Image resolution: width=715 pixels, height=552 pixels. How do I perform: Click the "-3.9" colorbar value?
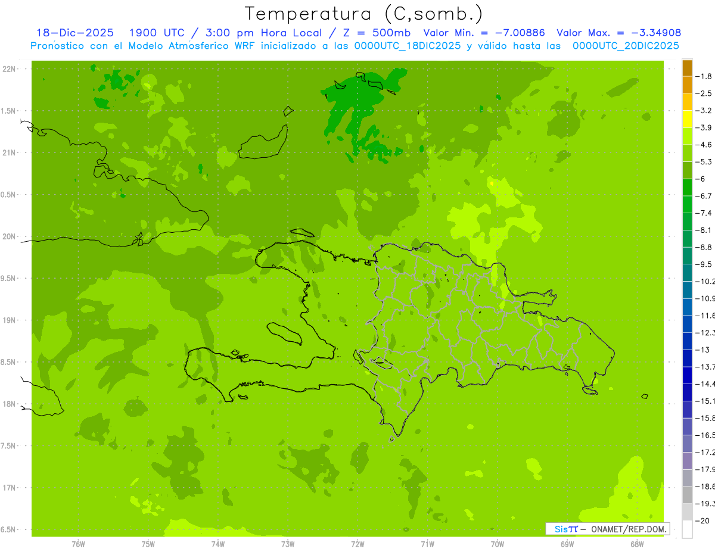coord(704,127)
